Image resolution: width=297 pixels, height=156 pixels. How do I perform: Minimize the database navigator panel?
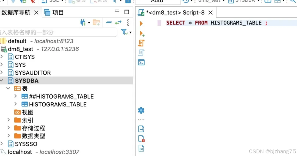(117, 11)
